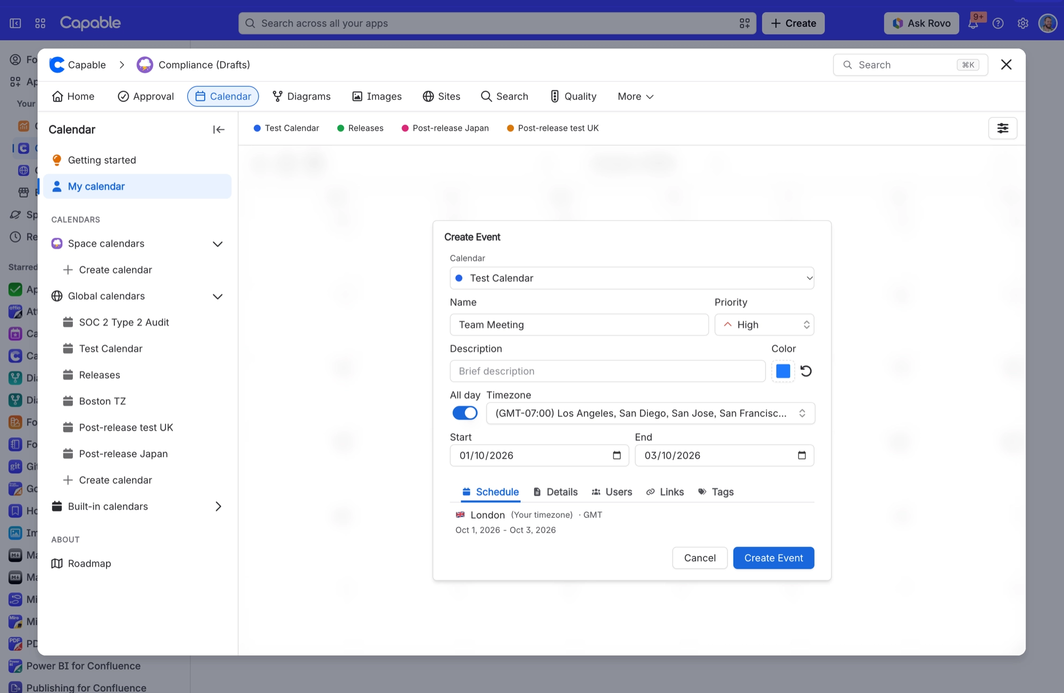The height and width of the screenshot is (693, 1064).
Task: Collapse the Calendar sidebar panel
Action: click(x=219, y=130)
